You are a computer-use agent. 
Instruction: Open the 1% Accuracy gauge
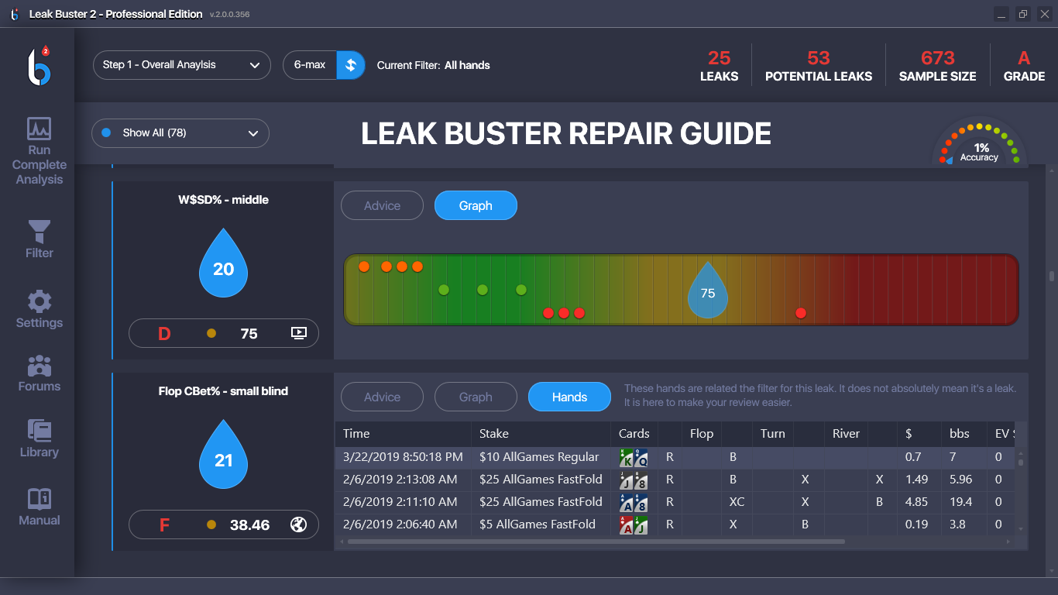(x=980, y=147)
